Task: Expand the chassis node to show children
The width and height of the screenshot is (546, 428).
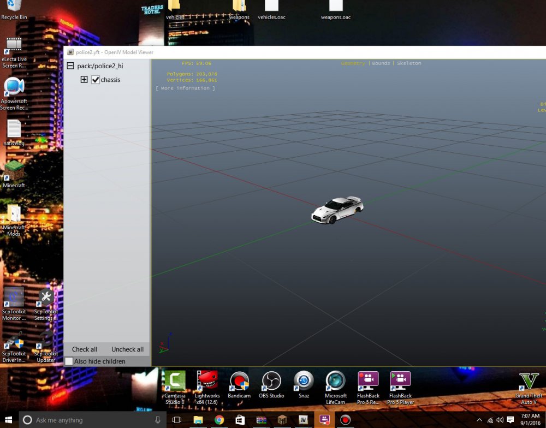Action: [85, 79]
